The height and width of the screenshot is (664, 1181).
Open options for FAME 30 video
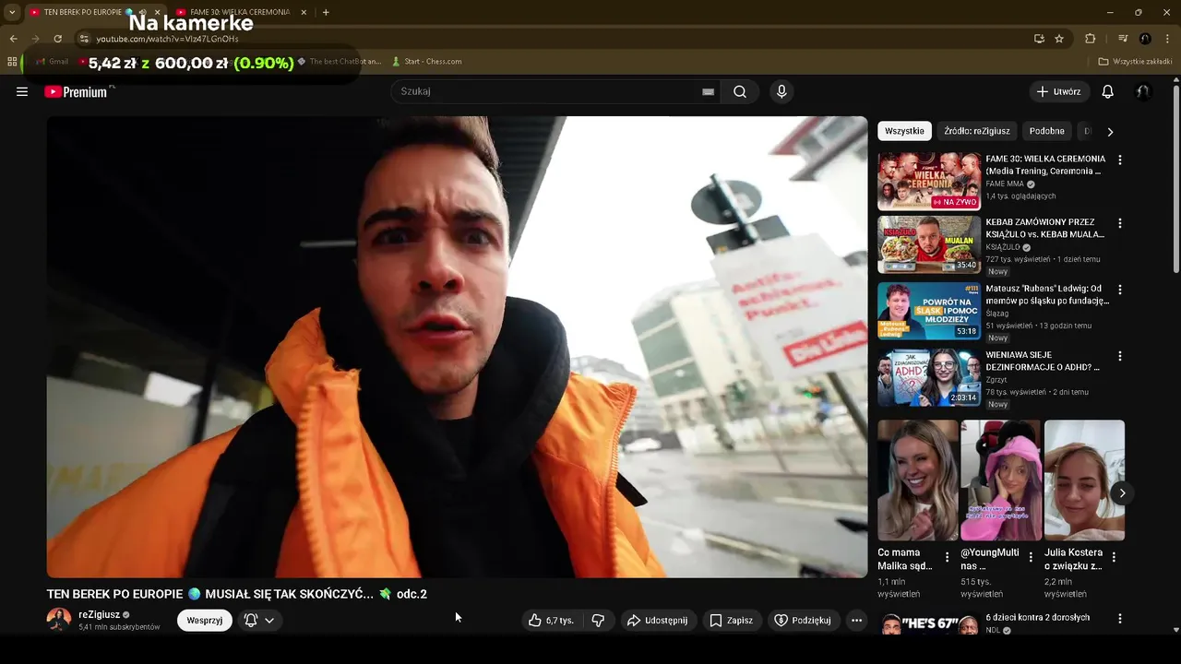(x=1120, y=160)
